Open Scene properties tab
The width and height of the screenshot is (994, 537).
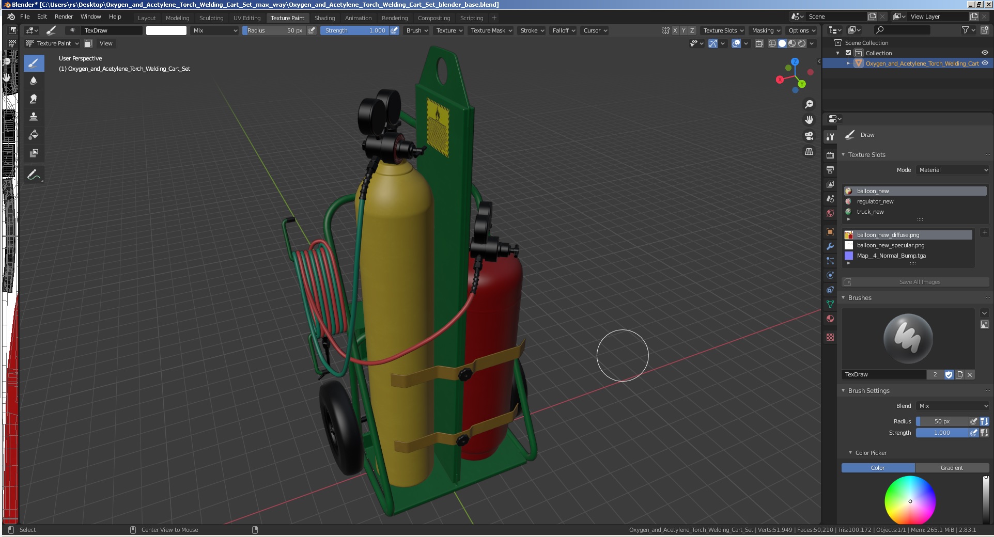[830, 198]
